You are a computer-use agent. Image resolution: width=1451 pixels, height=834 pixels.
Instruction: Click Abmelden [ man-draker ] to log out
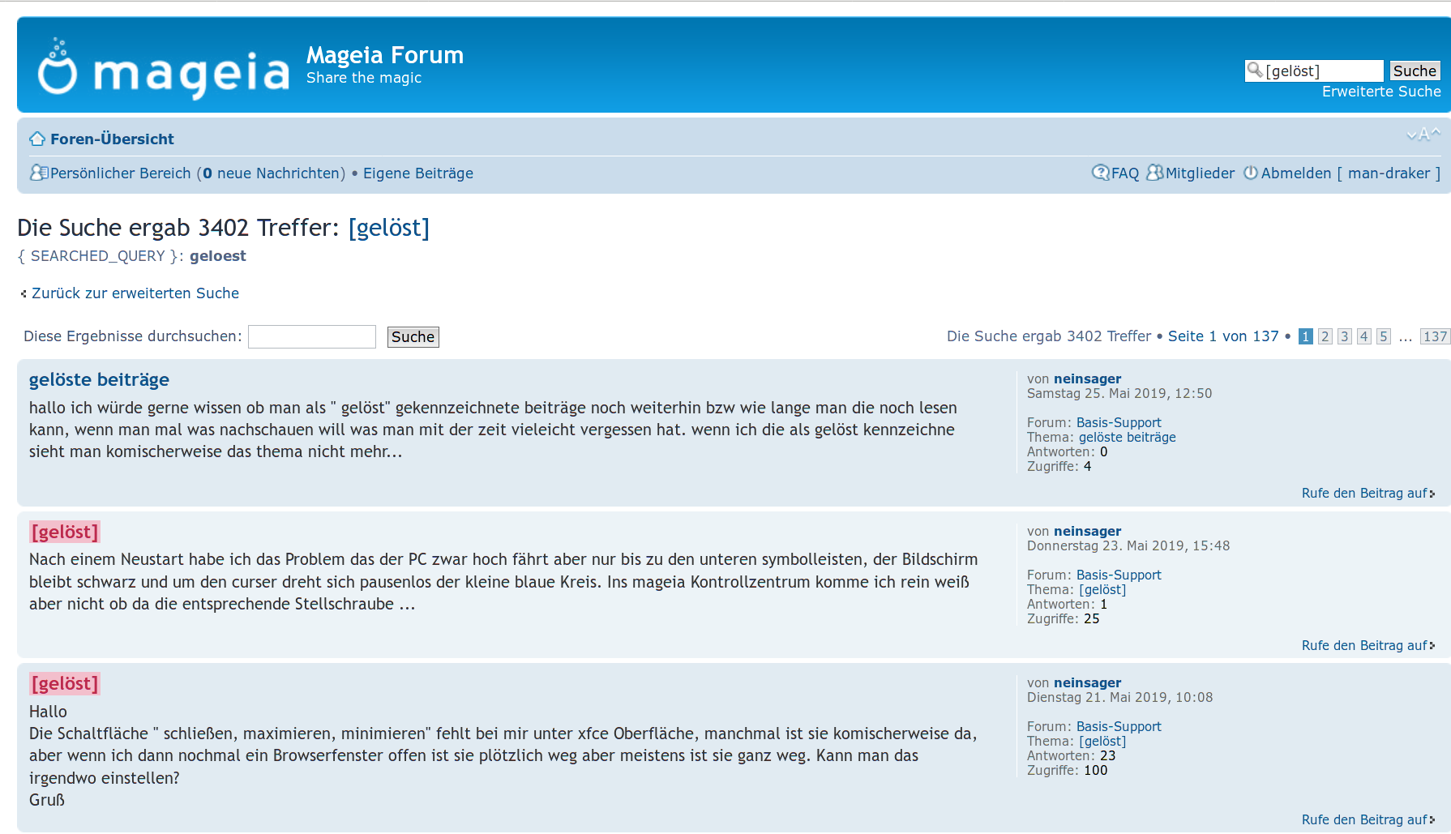(1350, 173)
